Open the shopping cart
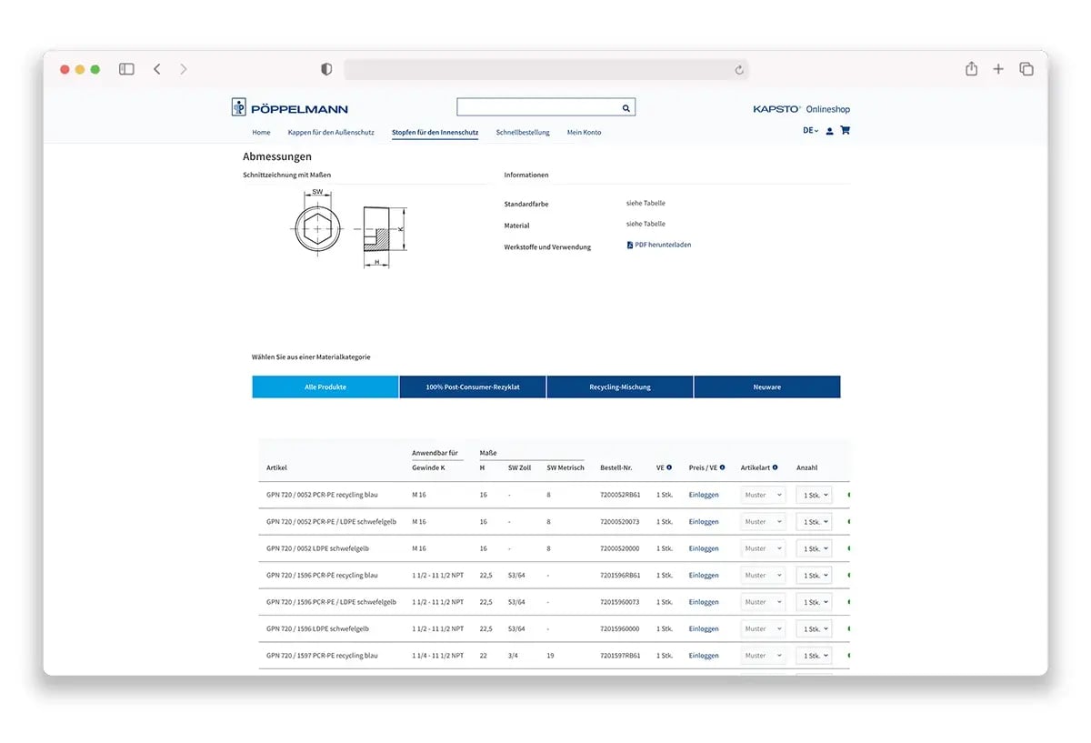The image size is (1091, 743). (x=845, y=130)
